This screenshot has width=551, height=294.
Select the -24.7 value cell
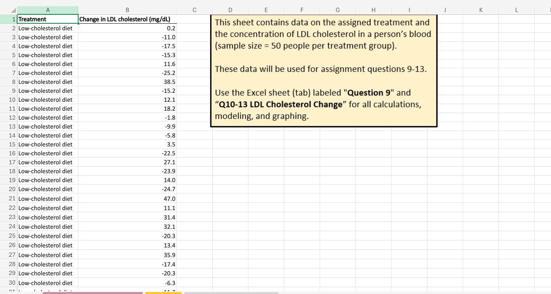[x=127, y=189]
